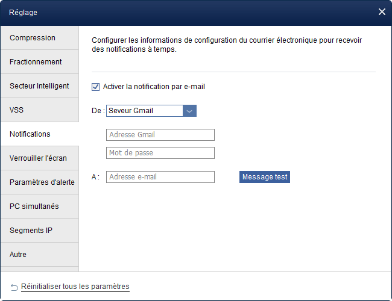Open the Autre settings tab

tap(39, 255)
